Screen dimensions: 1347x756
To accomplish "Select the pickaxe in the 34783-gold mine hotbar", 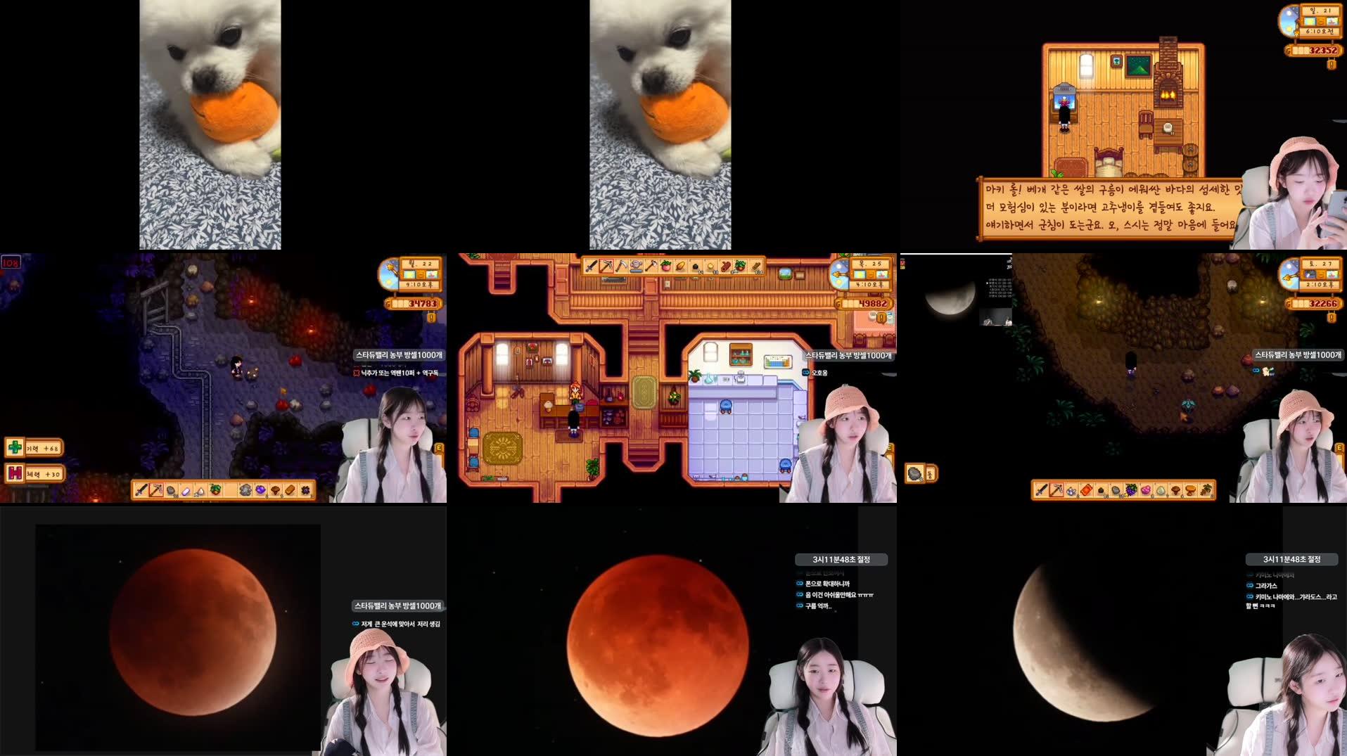I will click(x=156, y=489).
